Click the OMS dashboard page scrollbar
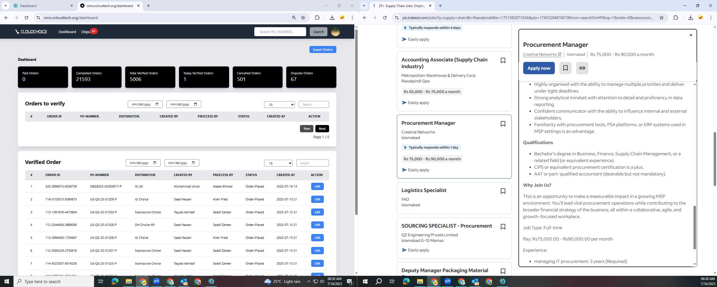 pos(356,122)
